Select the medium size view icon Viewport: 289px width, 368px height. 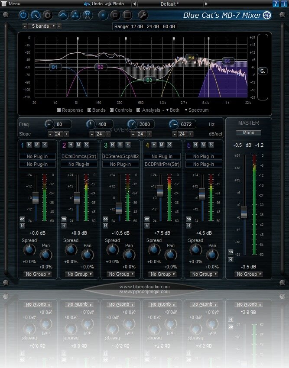click(115, 15)
